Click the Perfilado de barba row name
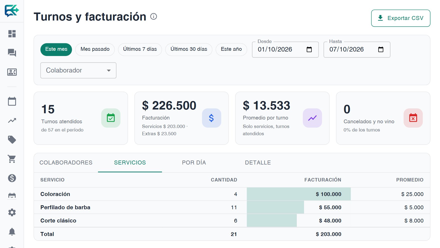The width and height of the screenshot is (440, 248). click(65, 207)
